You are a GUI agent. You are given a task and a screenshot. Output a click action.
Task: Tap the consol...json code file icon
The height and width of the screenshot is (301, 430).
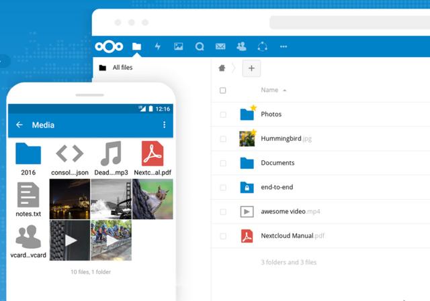[x=70, y=154]
